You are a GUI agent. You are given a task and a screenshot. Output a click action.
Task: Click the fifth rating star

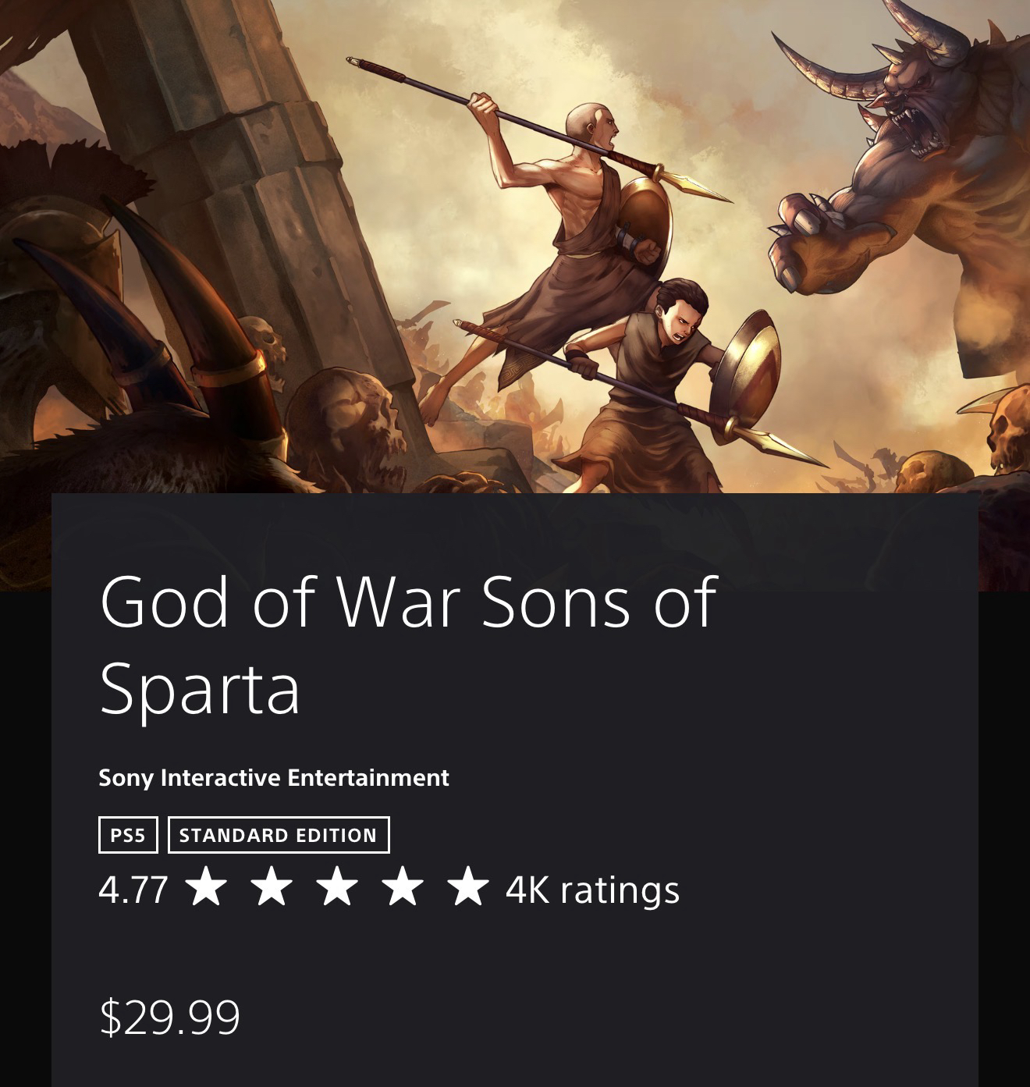pos(468,887)
